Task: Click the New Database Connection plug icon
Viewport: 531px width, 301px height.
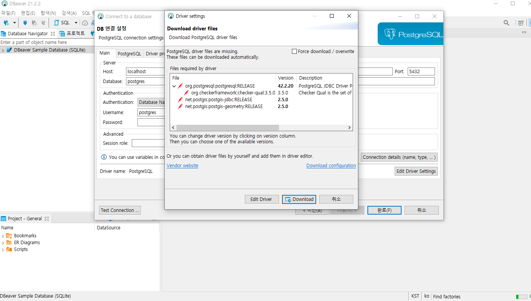Action: tap(6, 23)
